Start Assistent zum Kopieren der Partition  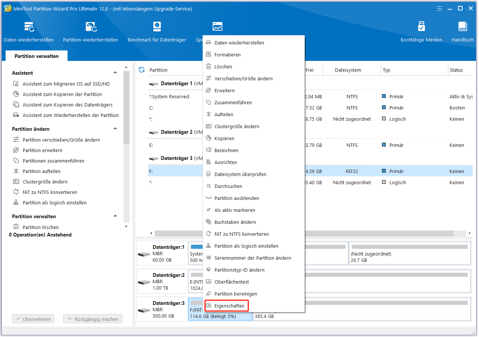click(62, 95)
